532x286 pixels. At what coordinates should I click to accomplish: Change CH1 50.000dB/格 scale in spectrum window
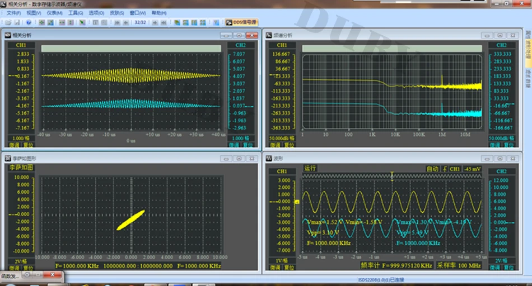tap(282, 138)
